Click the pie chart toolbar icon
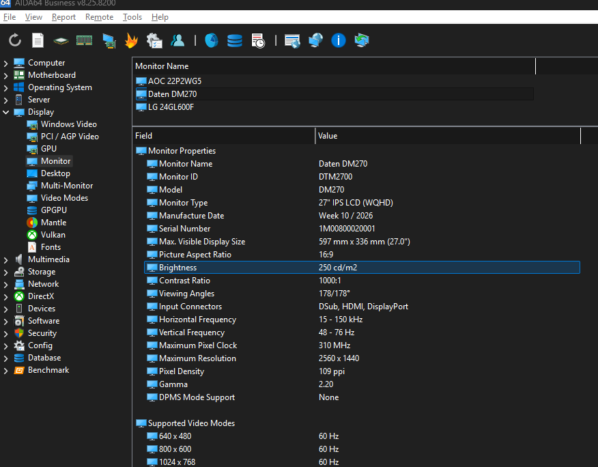Screen dimensions: 598x467 pos(212,41)
